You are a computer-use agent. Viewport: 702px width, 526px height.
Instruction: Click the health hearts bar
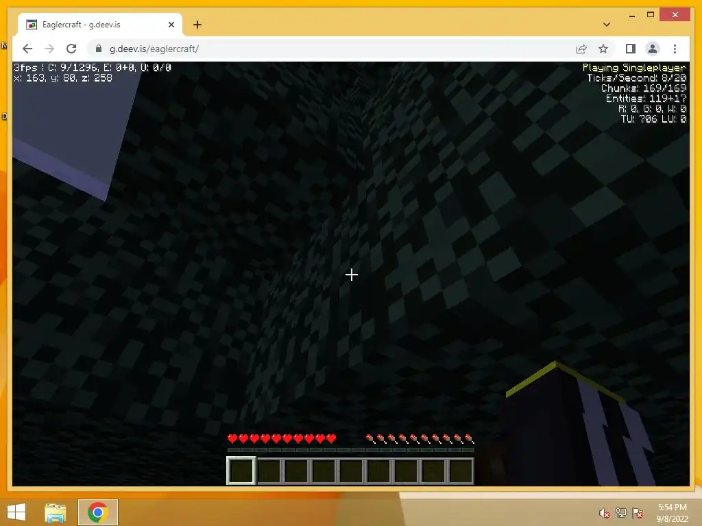pos(282,439)
